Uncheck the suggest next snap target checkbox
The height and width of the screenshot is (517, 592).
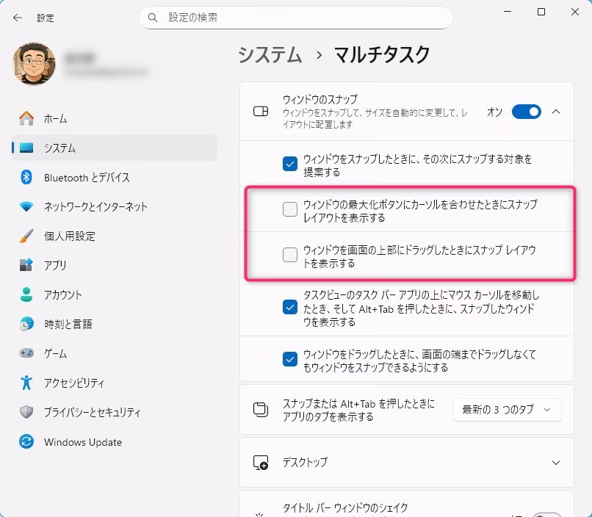coord(290,164)
